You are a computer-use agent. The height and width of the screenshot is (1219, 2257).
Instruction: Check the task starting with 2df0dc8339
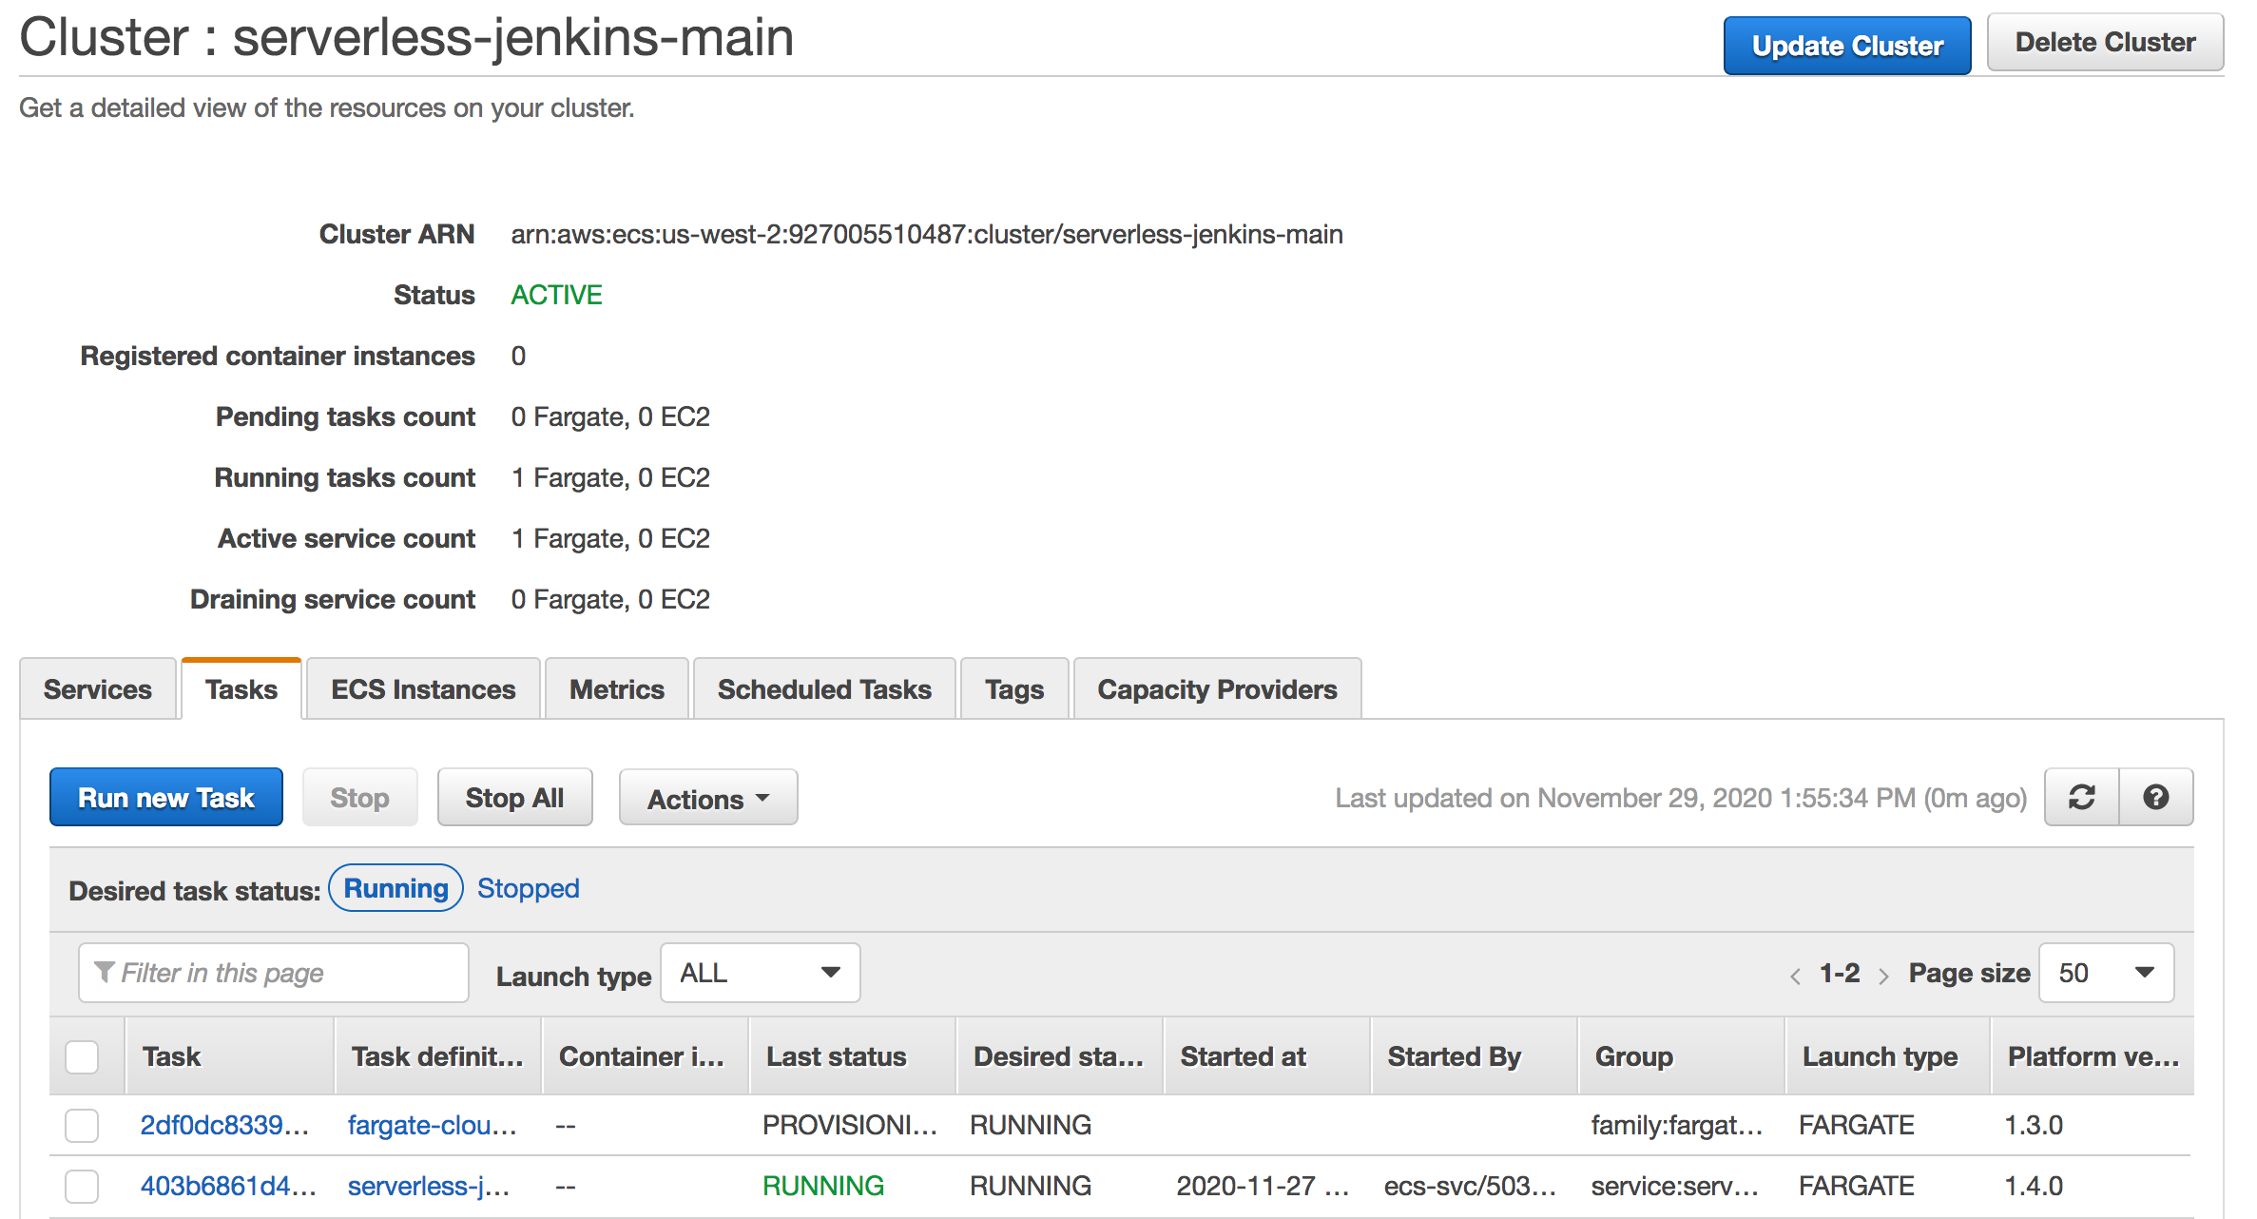[x=81, y=1125]
